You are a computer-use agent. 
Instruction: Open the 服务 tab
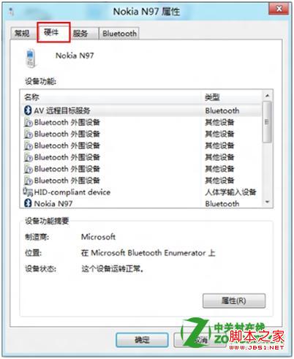80,34
